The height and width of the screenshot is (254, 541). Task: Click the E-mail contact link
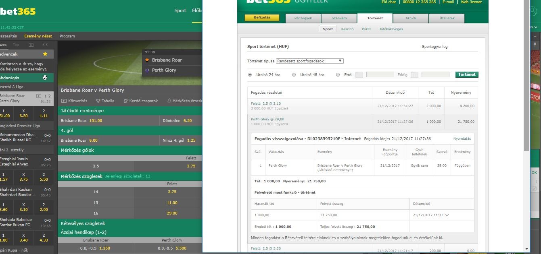(448, 2)
